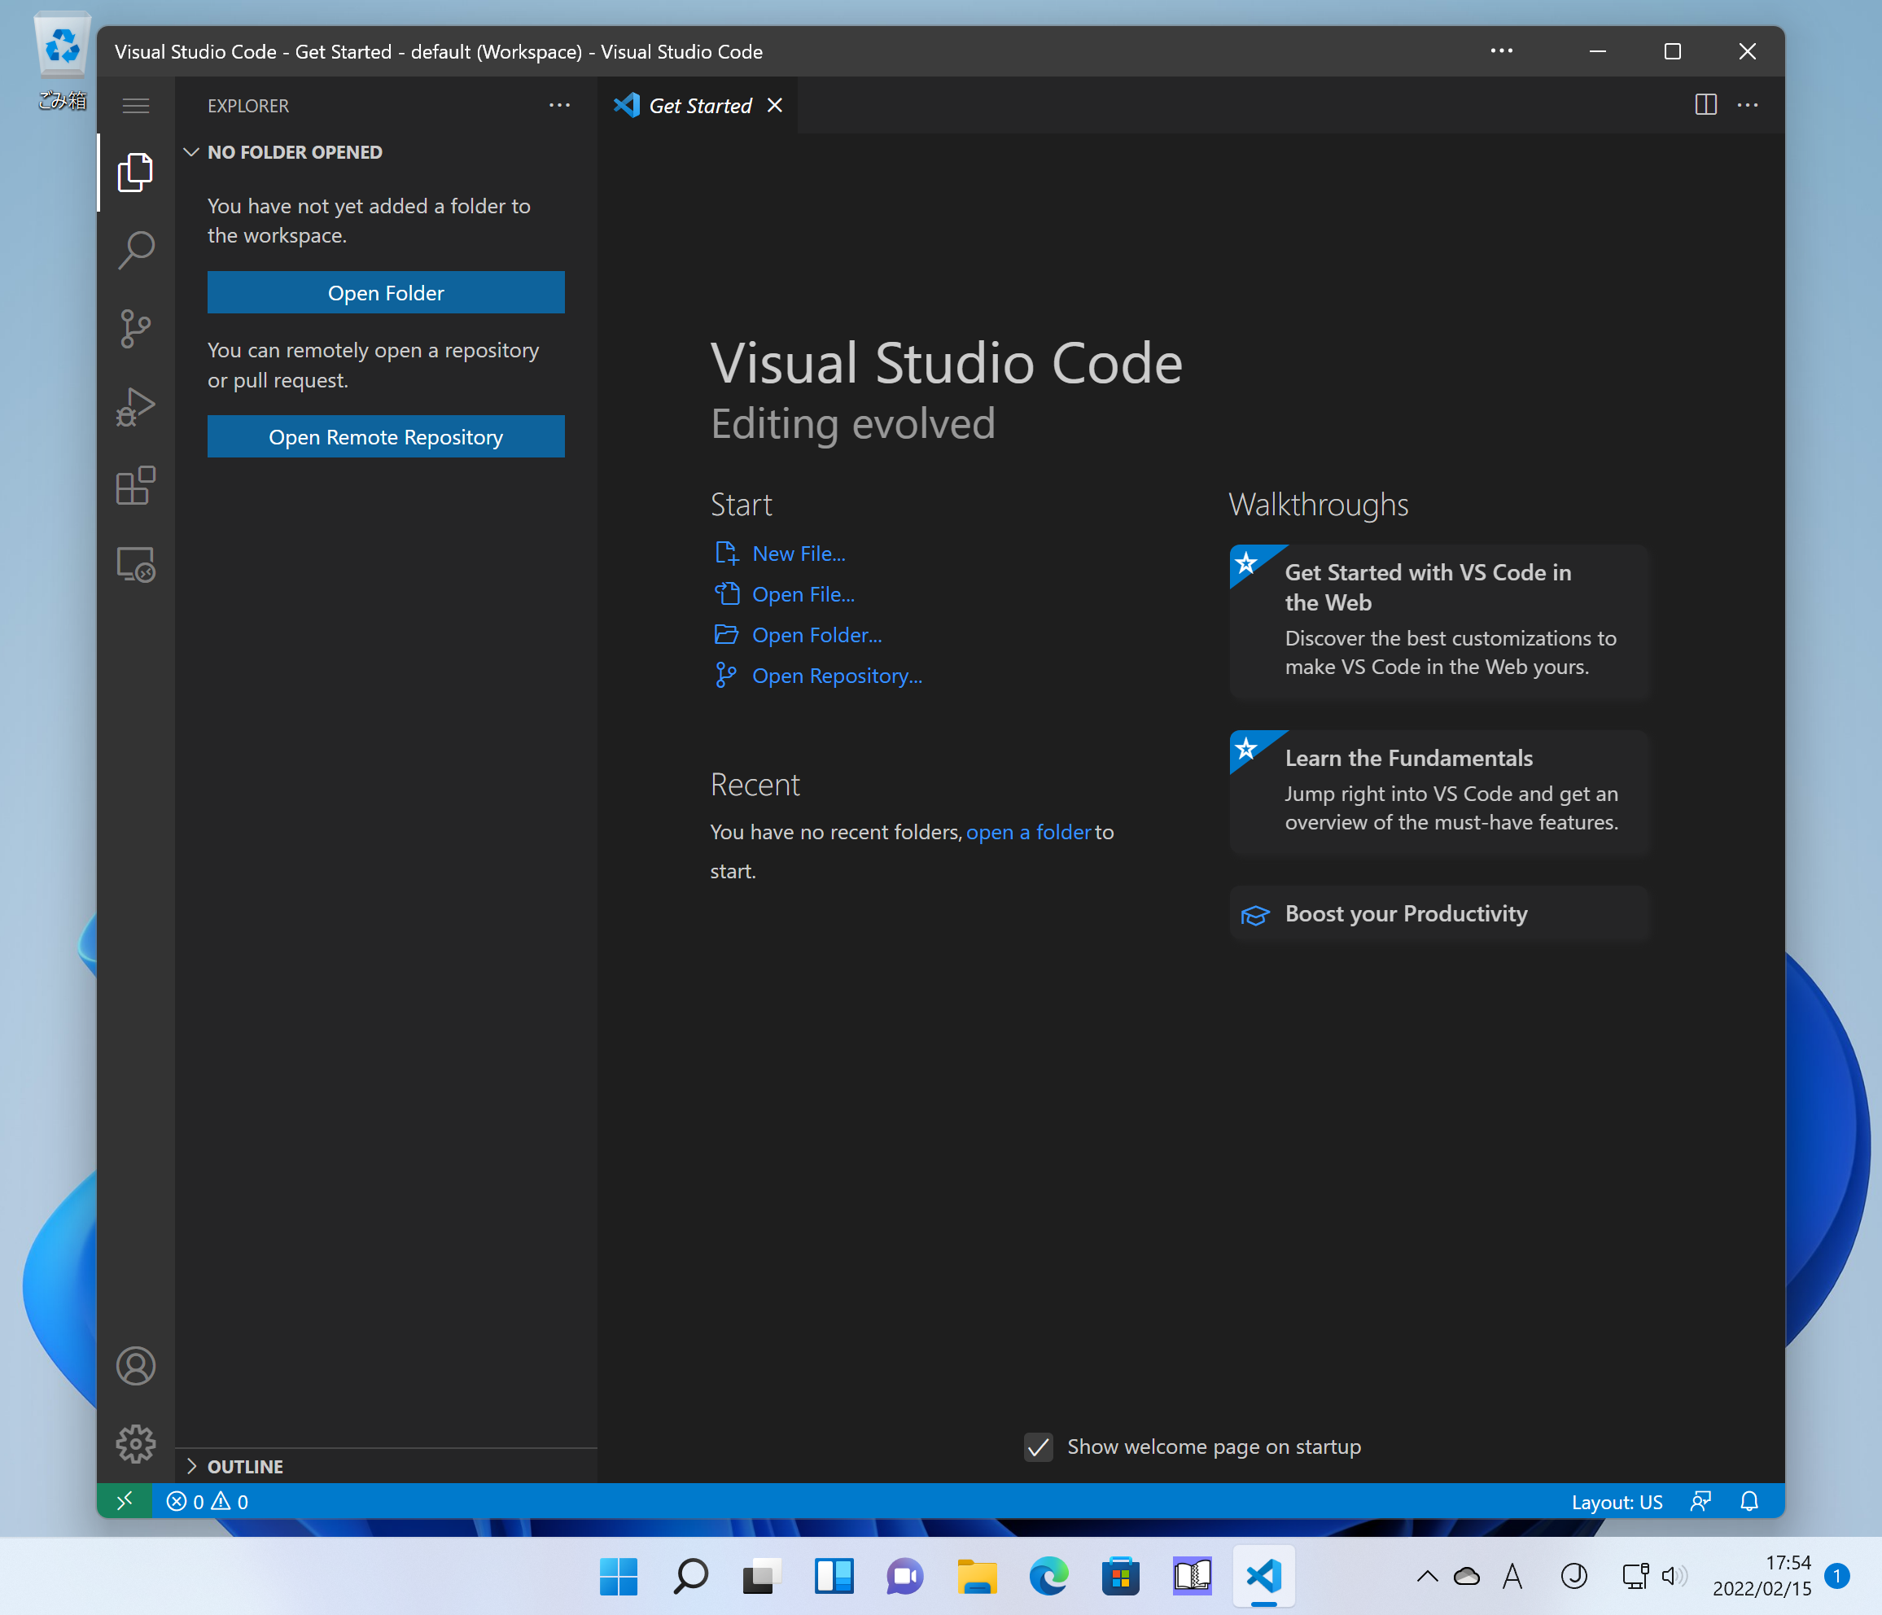Open the Run and Debug view icon
The height and width of the screenshot is (1615, 1882).
click(135, 407)
